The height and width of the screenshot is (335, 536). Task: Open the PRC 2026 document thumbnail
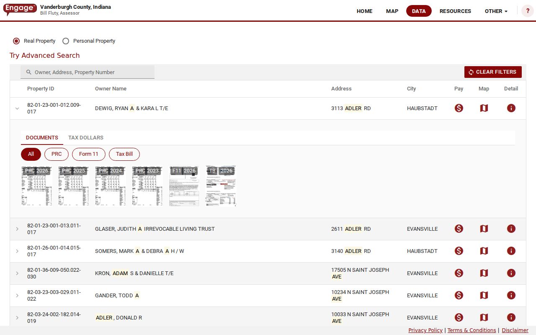(36, 186)
